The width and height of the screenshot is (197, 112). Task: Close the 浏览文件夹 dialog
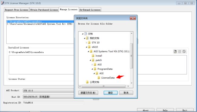(133, 18)
